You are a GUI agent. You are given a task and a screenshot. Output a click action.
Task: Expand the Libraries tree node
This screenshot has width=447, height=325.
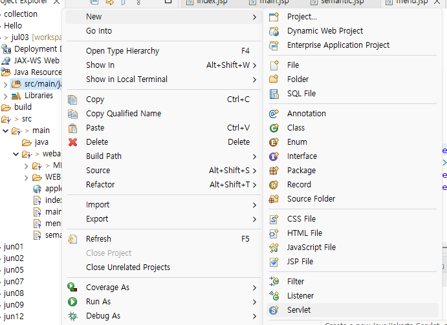(5, 96)
